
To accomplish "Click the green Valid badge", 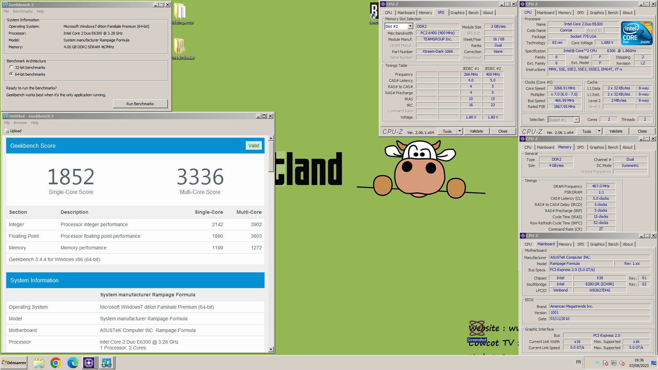I will (254, 146).
